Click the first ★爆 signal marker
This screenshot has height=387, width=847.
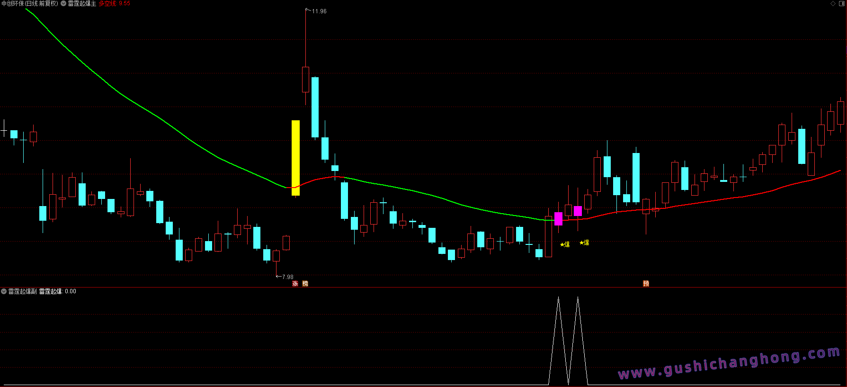[x=565, y=244]
